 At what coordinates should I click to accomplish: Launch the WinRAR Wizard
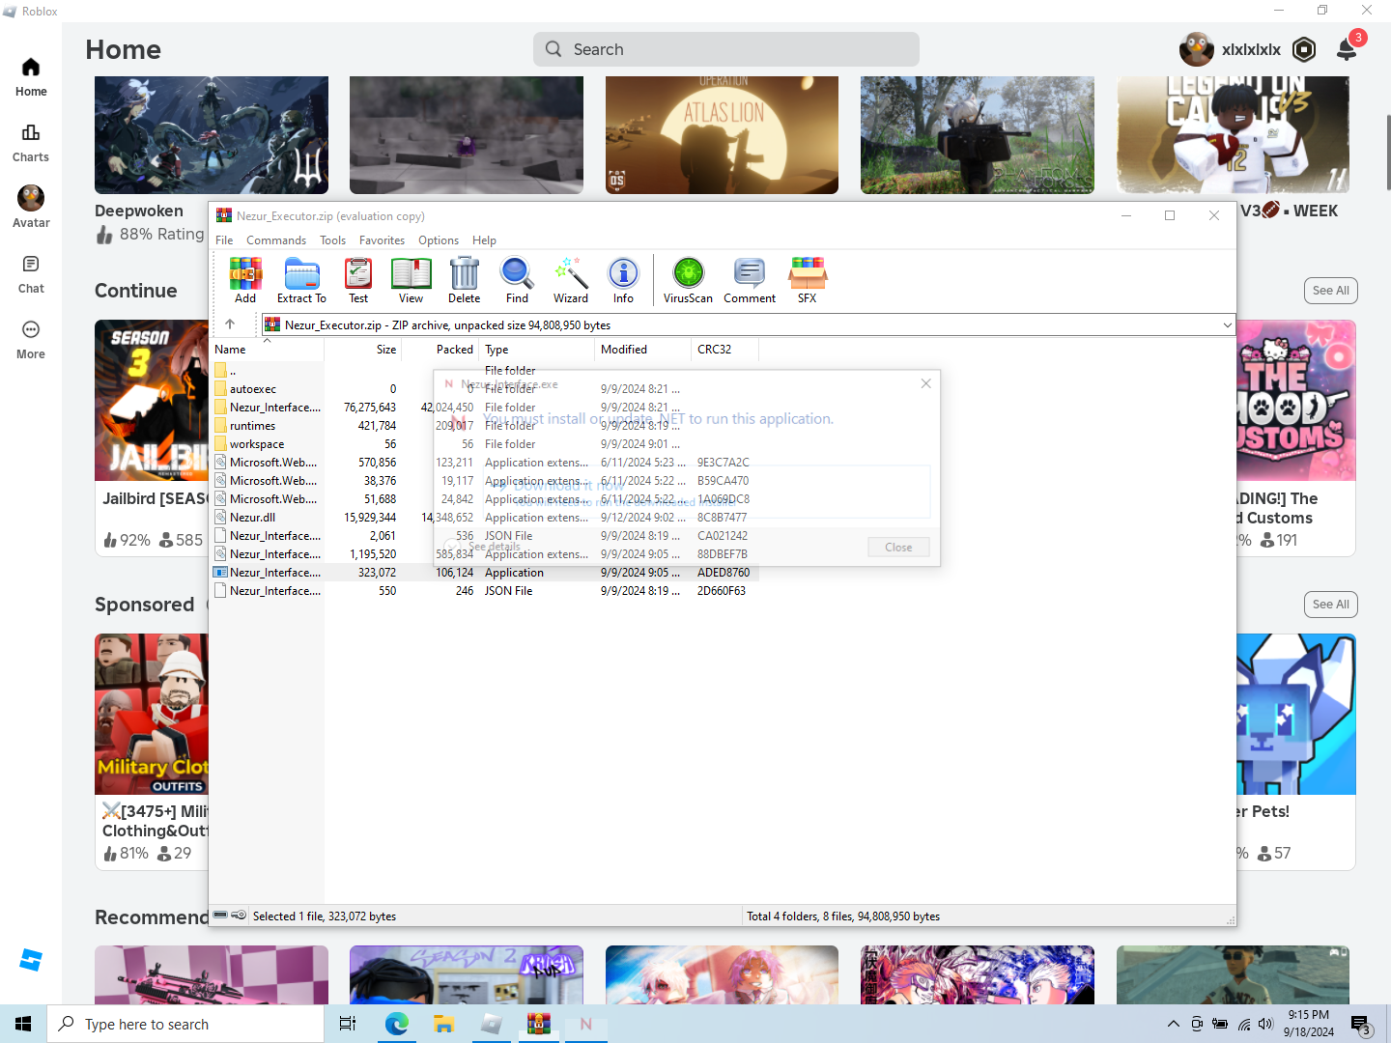pyautogui.click(x=571, y=280)
